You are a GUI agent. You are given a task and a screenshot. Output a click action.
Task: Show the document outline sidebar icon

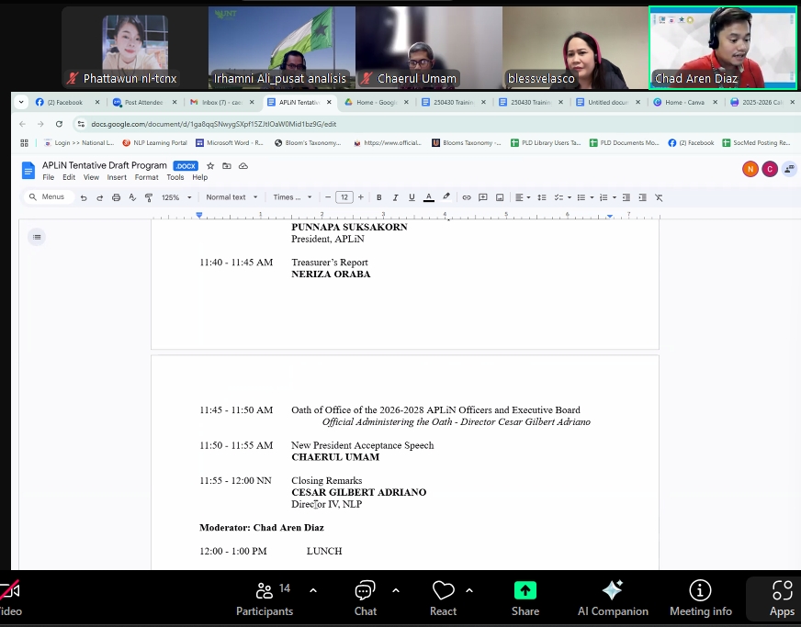click(x=37, y=238)
